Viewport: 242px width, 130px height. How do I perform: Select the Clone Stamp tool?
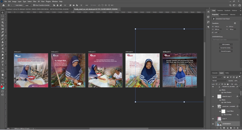tap(3, 42)
